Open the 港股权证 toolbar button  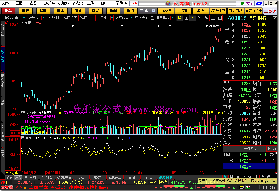(x=218, y=11)
